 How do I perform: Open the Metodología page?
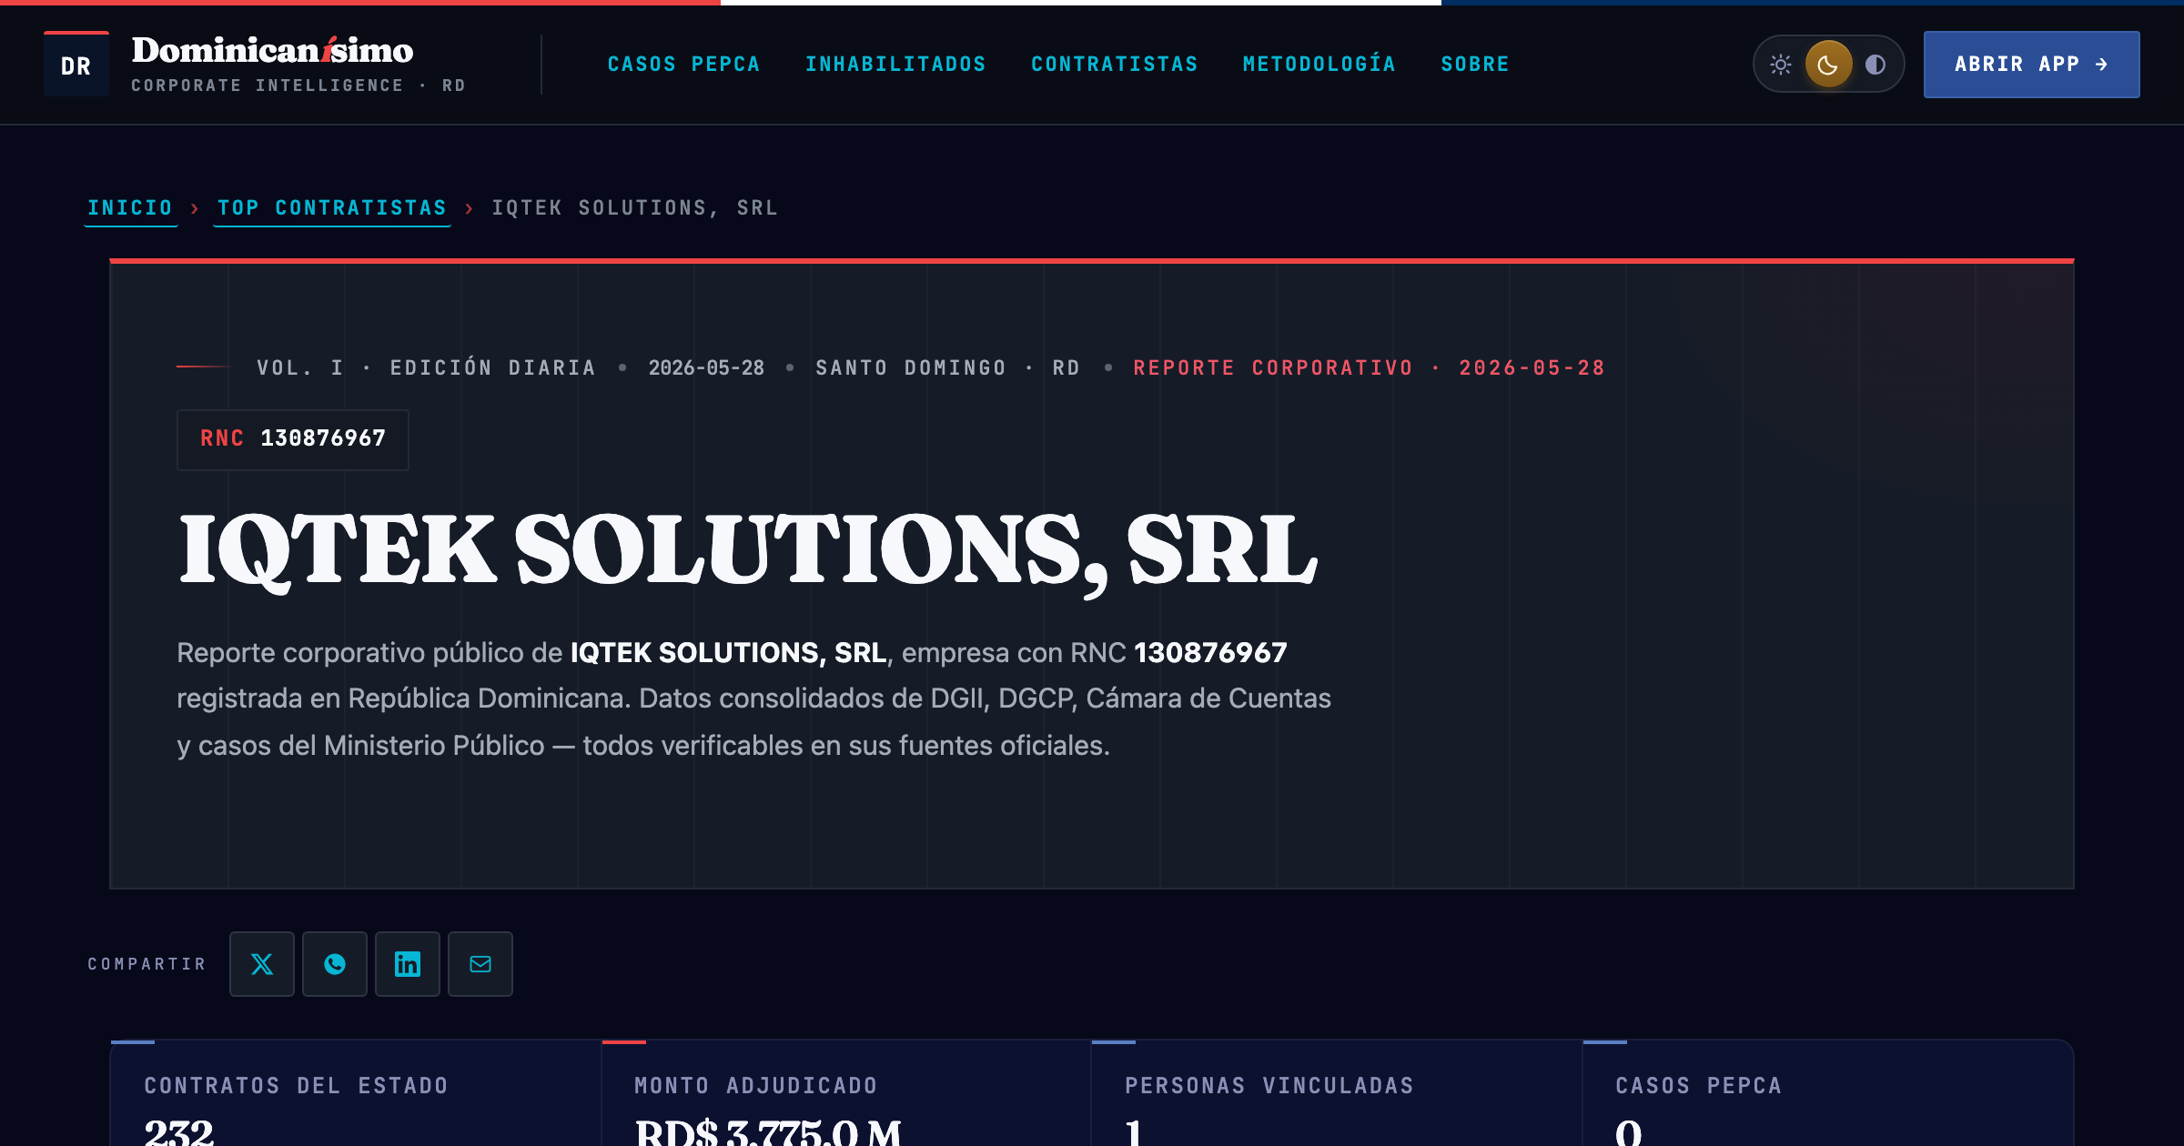pos(1319,64)
